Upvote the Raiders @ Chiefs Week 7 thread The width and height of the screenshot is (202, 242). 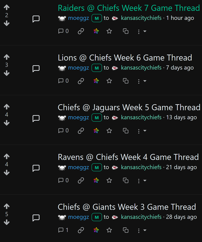tap(7, 8)
